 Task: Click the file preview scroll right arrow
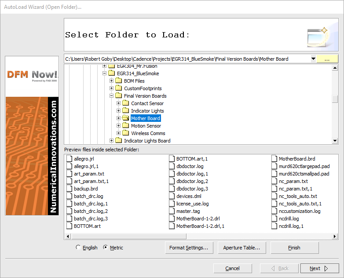[x=335, y=236]
